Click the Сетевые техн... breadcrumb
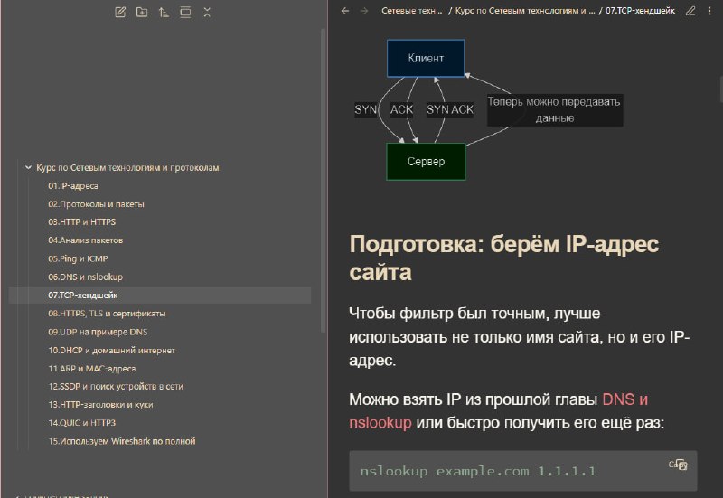Screen dimensions: 723x498 pos(412,11)
